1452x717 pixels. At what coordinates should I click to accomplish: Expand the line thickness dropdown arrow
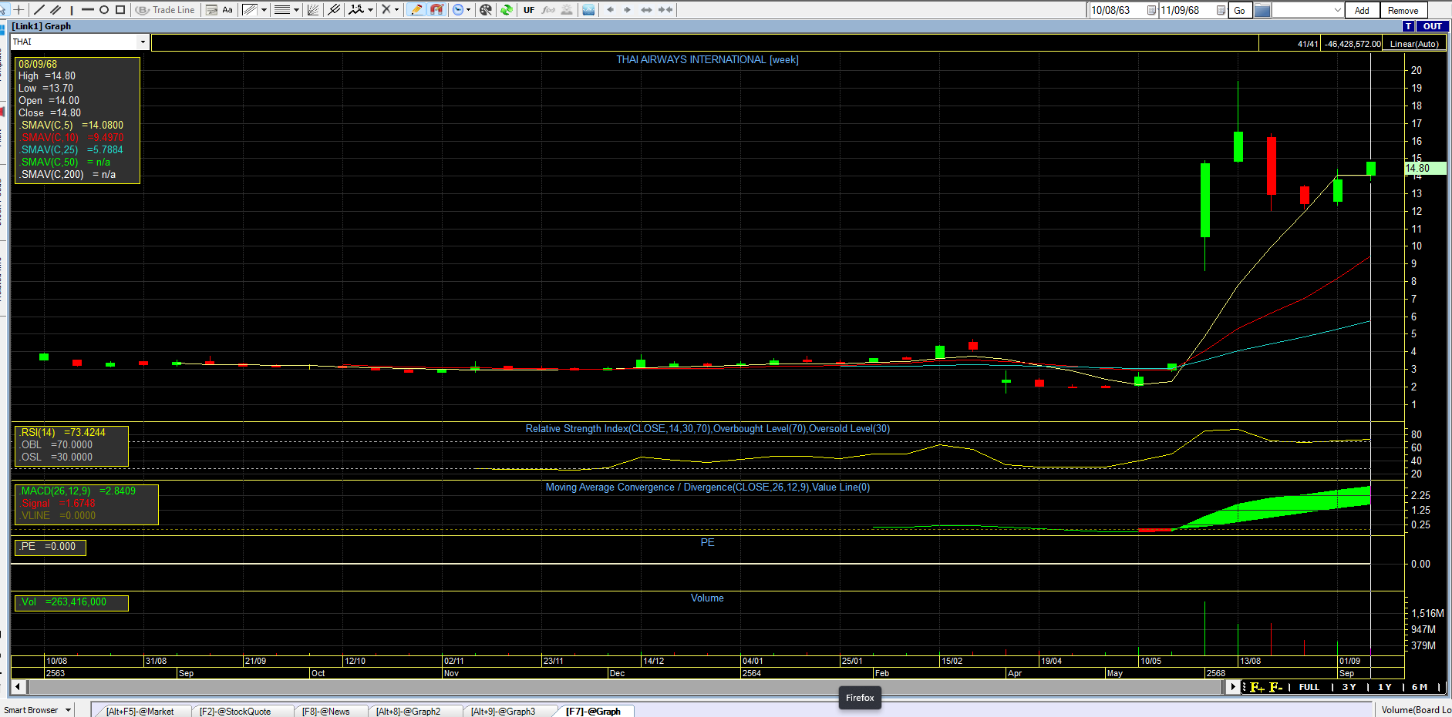[297, 10]
